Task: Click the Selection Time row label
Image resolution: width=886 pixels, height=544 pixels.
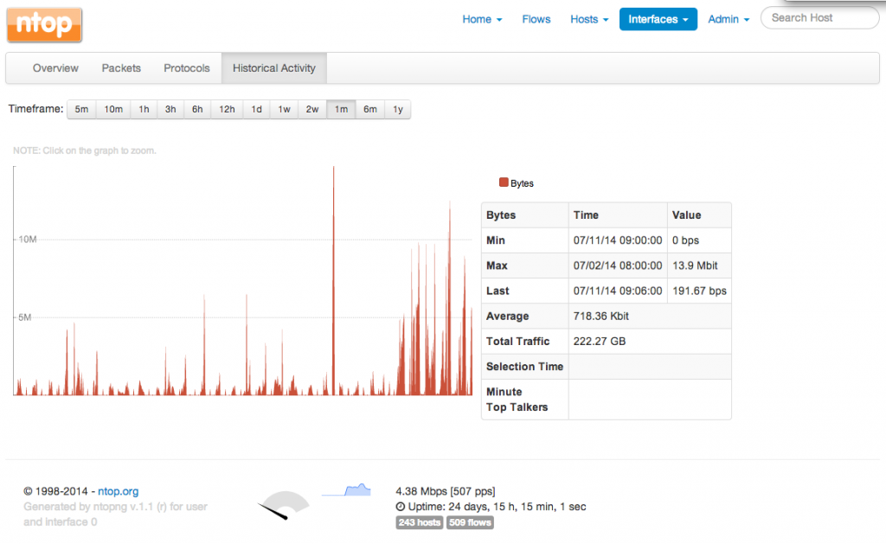Action: click(525, 367)
